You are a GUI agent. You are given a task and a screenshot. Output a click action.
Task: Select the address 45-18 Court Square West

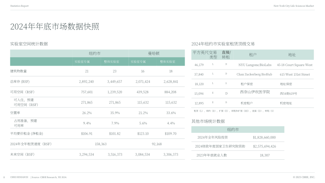(x=295, y=65)
